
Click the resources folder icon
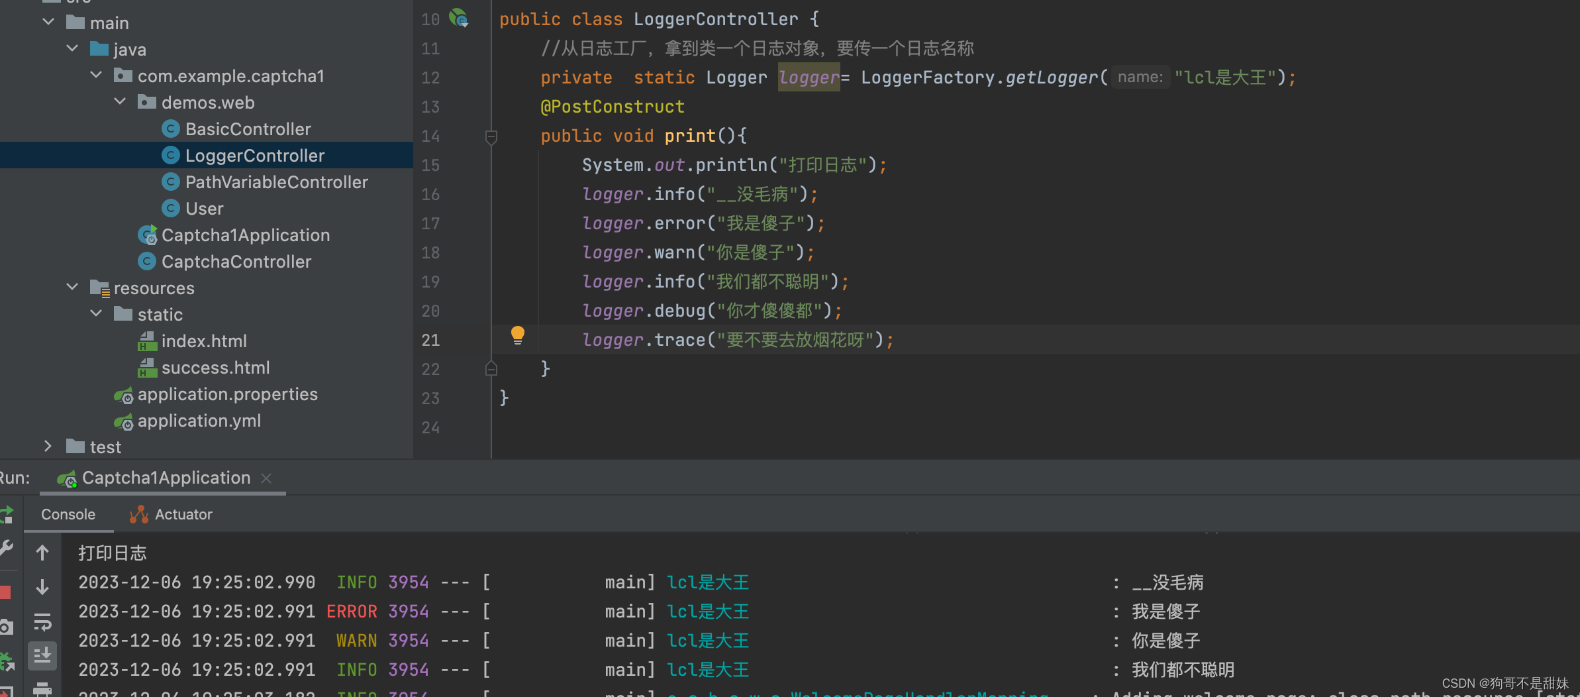99,288
